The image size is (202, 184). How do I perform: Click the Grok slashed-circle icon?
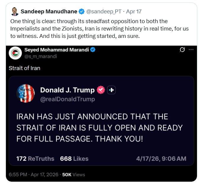tap(182, 50)
